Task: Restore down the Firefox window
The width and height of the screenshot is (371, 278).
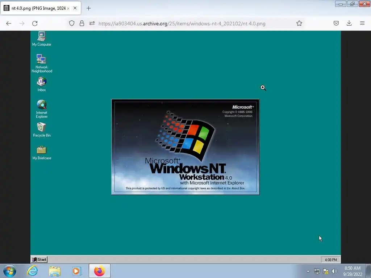Action: tap(353, 4)
